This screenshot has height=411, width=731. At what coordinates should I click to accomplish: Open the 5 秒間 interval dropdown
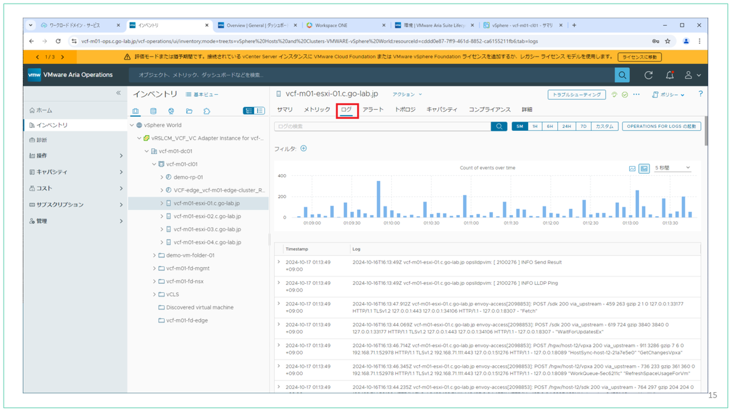pos(673,167)
